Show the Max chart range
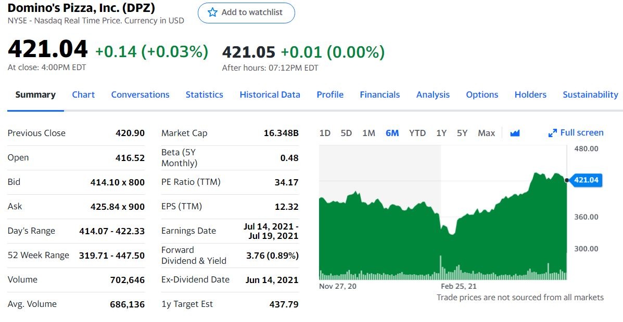 (486, 133)
